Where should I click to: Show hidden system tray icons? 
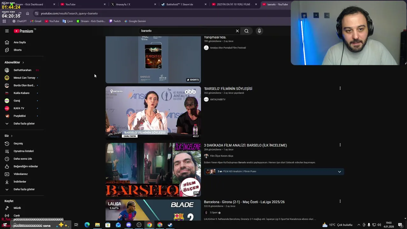[359, 225]
